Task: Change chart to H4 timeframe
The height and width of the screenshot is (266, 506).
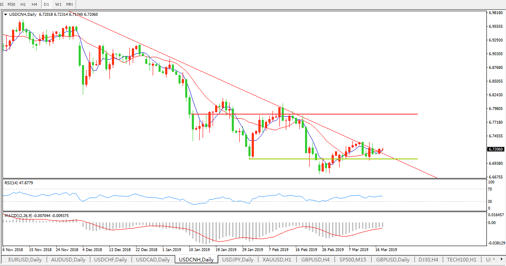Action: point(34,4)
